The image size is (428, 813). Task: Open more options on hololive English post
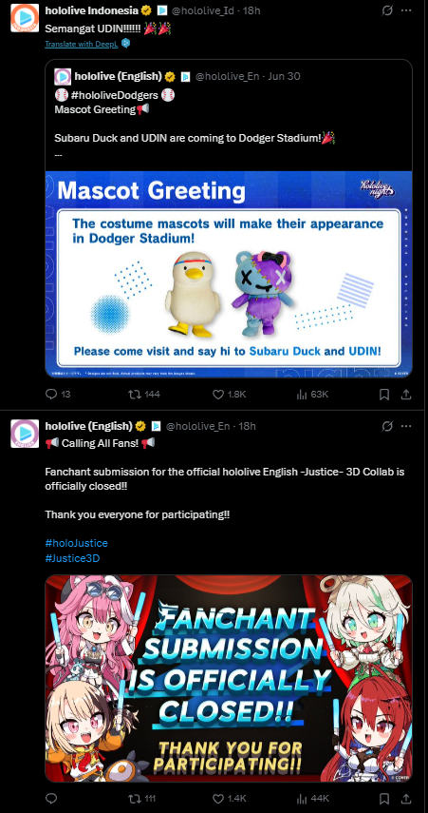407,426
